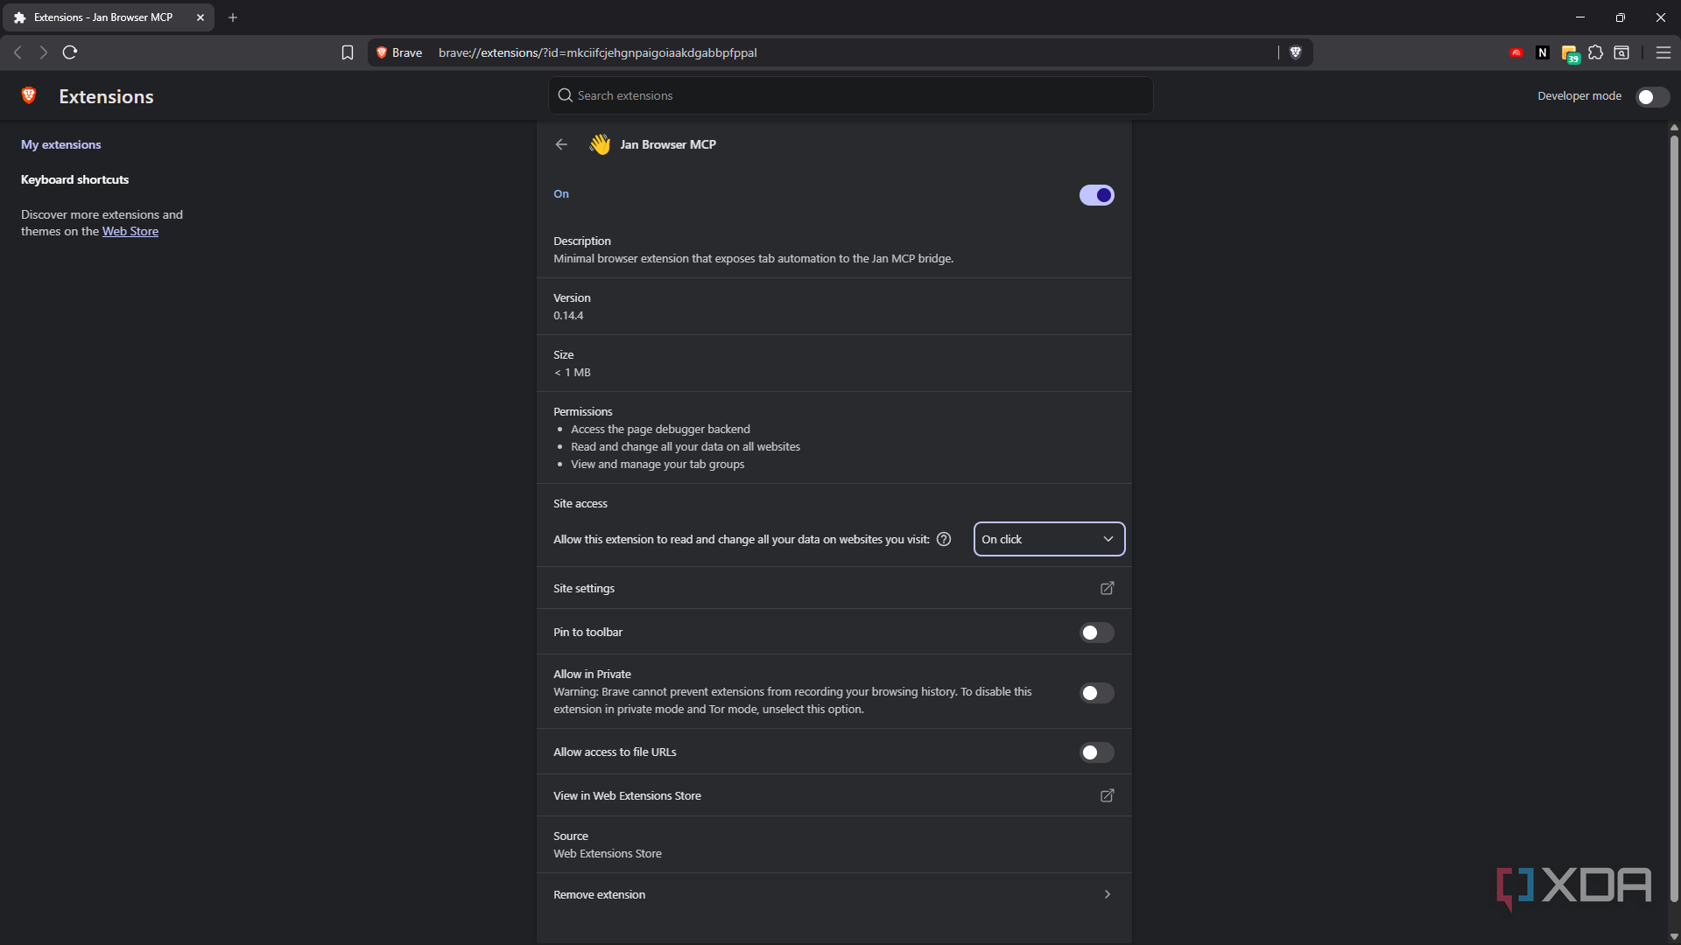This screenshot has width=1681, height=945.
Task: Select My extensions in sidebar
Action: click(61, 144)
